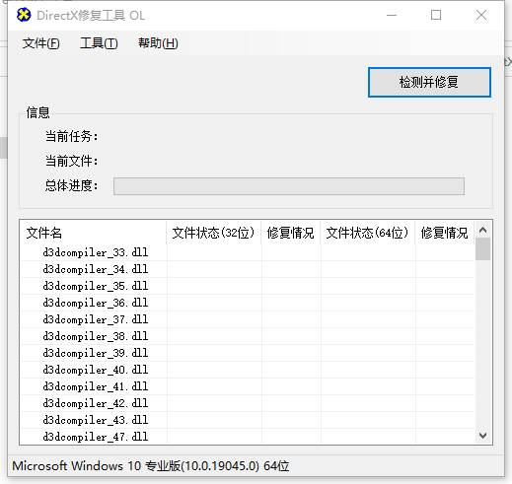Select d3dcompiler_33.dll row
The height and width of the screenshot is (484, 512).
tap(248, 252)
